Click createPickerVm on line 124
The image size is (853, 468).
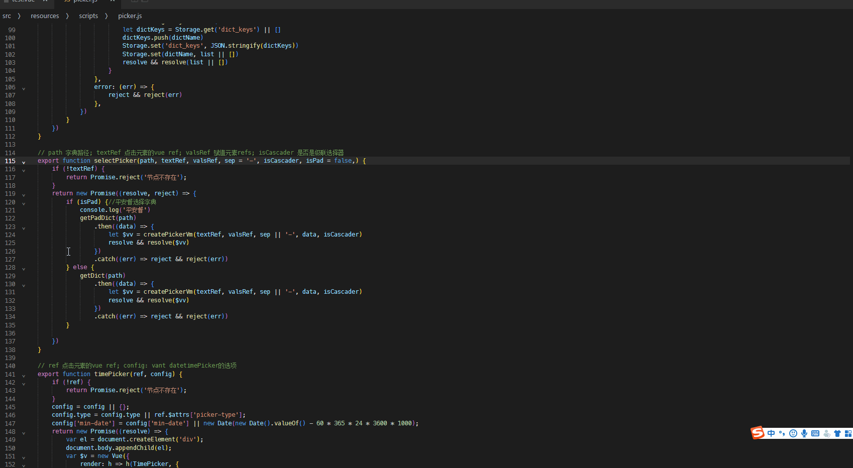(x=168, y=235)
